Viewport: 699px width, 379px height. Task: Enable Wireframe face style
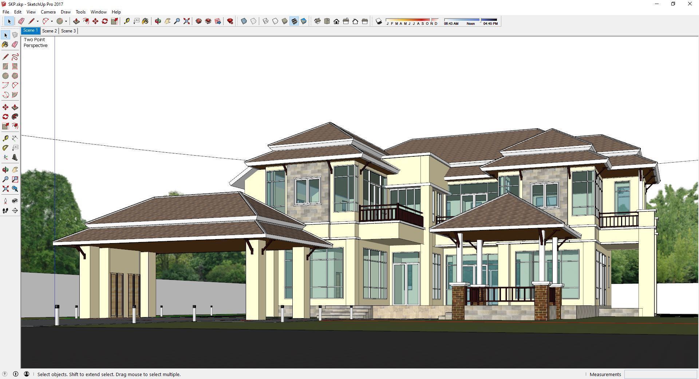[266, 22]
